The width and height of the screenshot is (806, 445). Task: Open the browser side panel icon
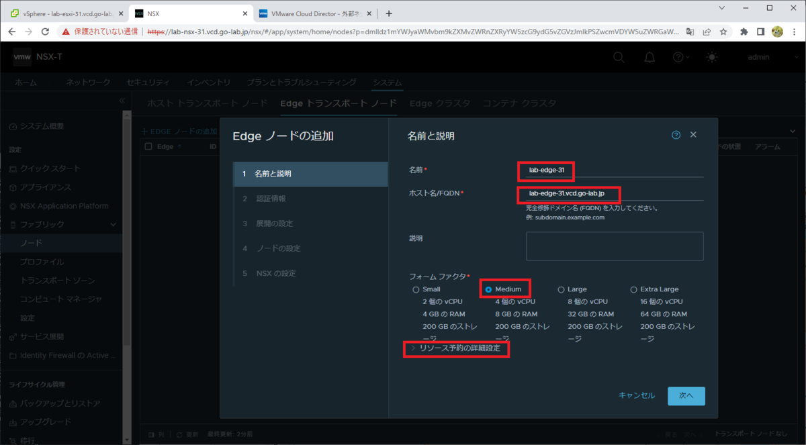point(761,32)
